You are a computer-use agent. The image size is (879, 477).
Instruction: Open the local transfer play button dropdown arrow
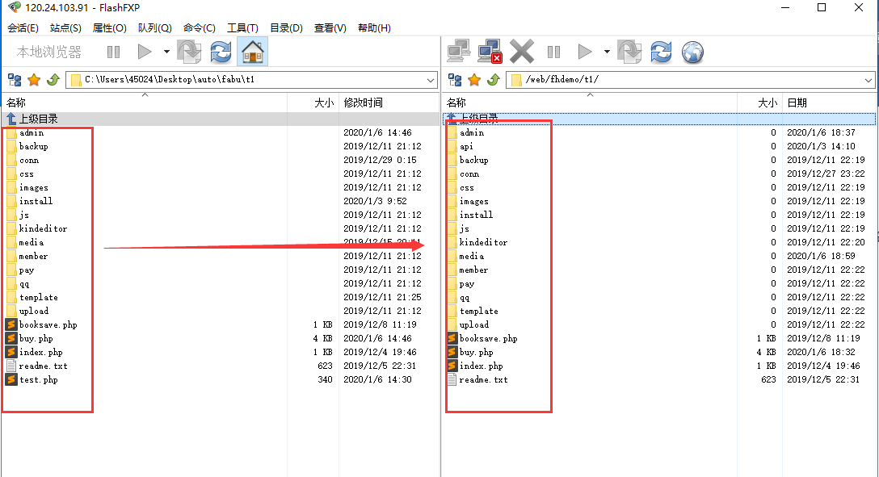coord(166,52)
